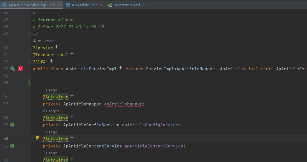Click the 'extends' keyword on line 53
The height and width of the screenshot is (162, 307).
(x=134, y=69)
